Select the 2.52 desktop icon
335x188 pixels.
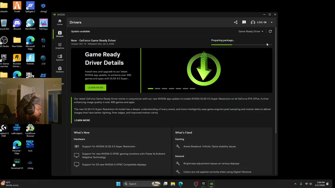click(x=43, y=59)
